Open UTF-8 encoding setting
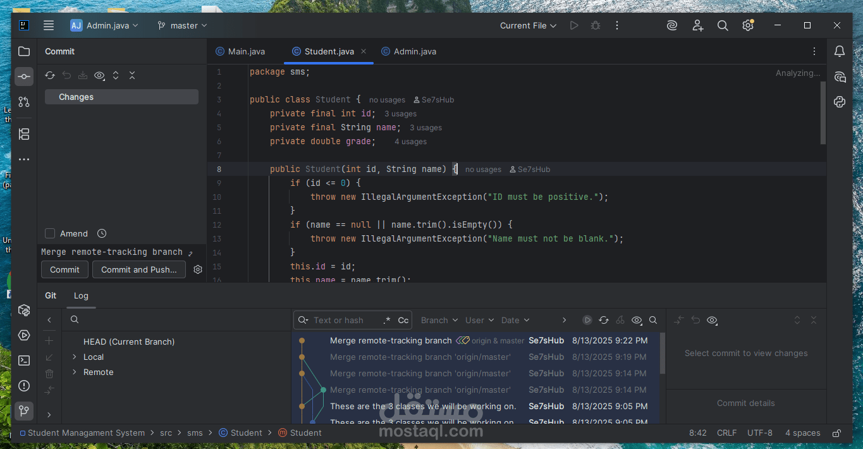This screenshot has width=863, height=449. pyautogui.click(x=760, y=433)
